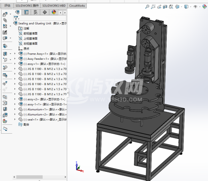The image size is (208, 181).
Task: Switch to the SOLIDWORKS MBD tab
Action: pos(54,6)
